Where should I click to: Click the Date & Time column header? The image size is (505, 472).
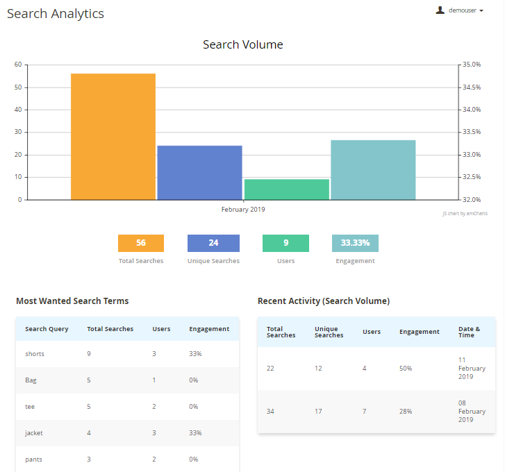[468, 332]
